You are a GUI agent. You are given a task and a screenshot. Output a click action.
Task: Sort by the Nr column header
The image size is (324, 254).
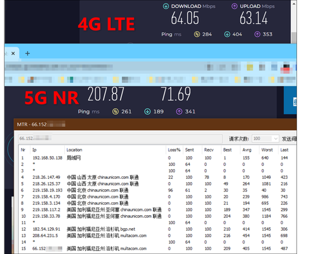(23, 150)
